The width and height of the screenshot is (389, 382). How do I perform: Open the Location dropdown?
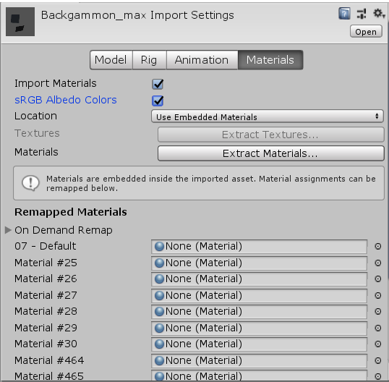coord(268,116)
